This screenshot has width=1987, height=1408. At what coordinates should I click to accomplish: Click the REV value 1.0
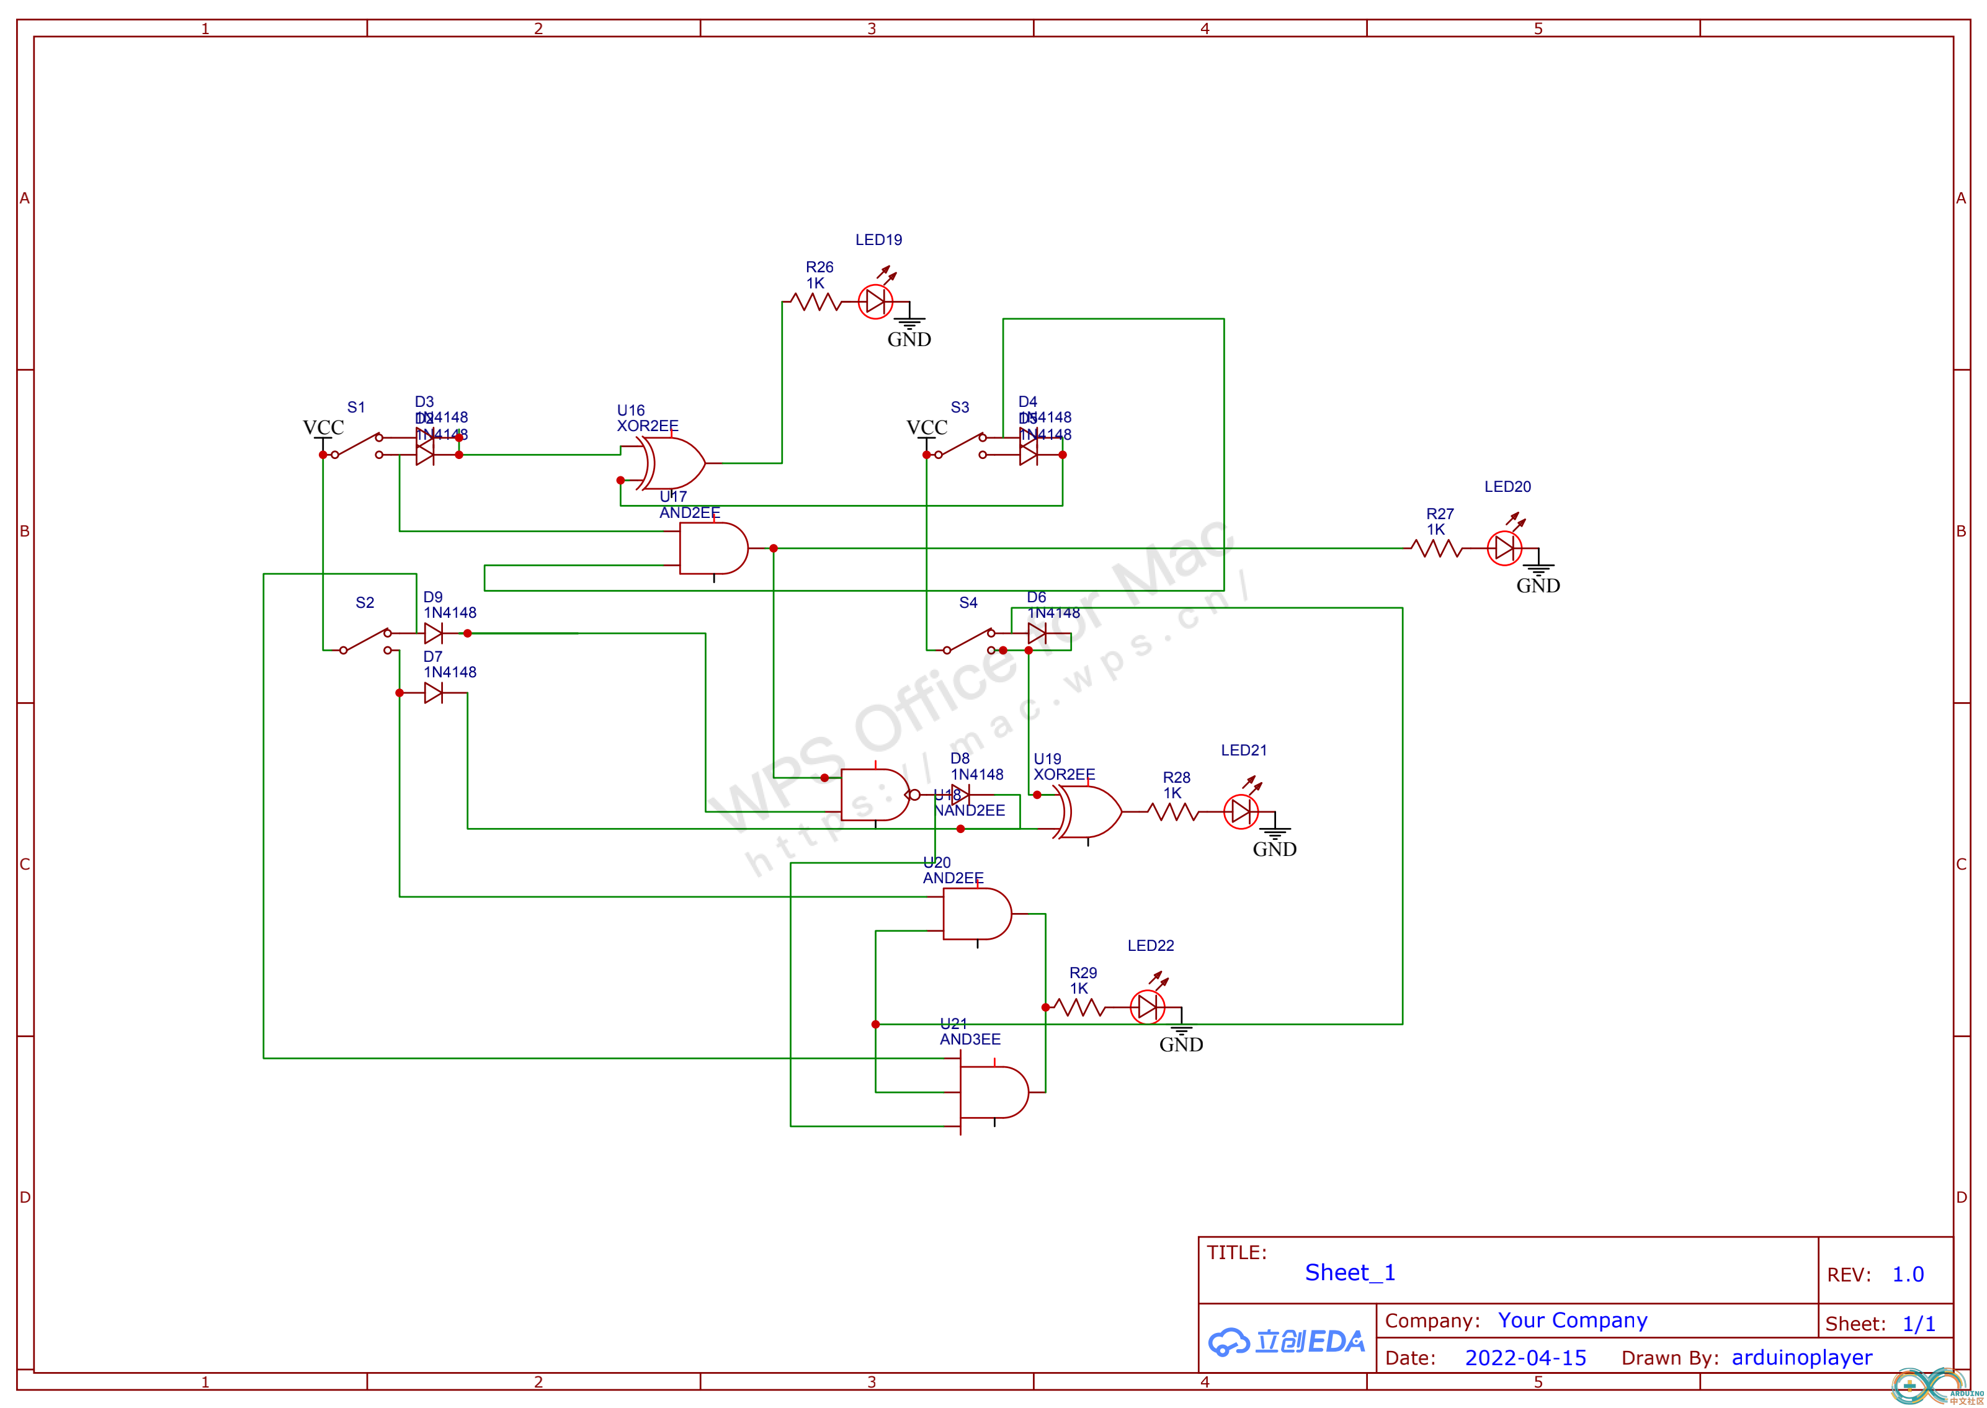(1907, 1275)
